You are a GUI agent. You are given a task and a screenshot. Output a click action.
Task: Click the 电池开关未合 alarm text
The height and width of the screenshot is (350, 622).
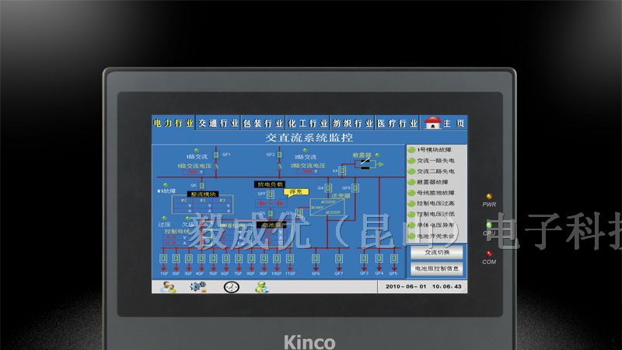tap(435, 236)
